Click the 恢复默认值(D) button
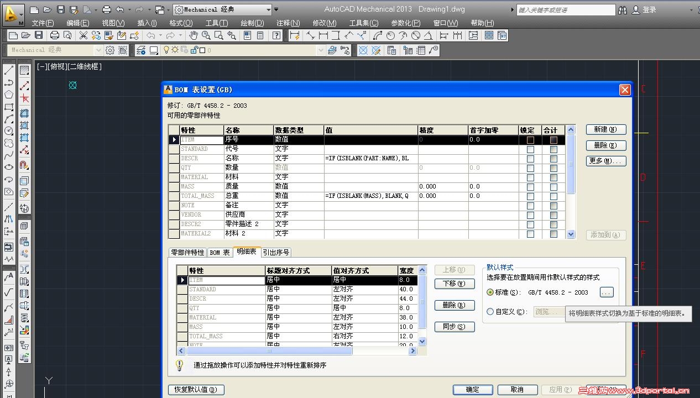Image resolution: width=700 pixels, height=398 pixels. click(x=196, y=389)
